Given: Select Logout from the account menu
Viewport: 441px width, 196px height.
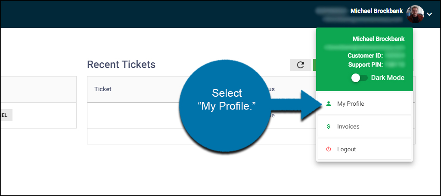Looking at the screenshot, I should (364, 149).
